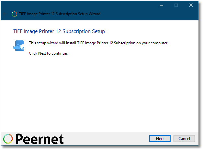Click the 'TIFF Image Printer 12 Subscription Setup' heading
The image size is (203, 150).
[x=59, y=31]
